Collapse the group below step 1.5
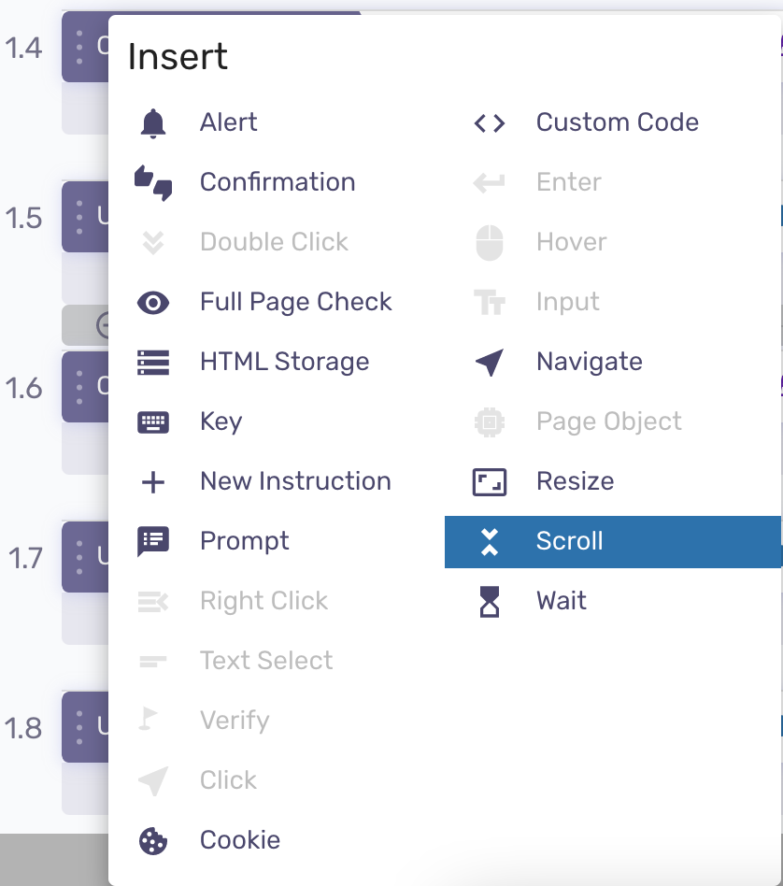Screen dimensions: 783x886 click(x=103, y=325)
